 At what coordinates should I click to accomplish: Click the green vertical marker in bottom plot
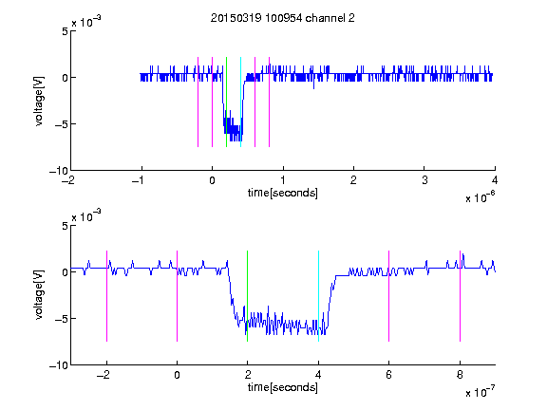[247, 296]
